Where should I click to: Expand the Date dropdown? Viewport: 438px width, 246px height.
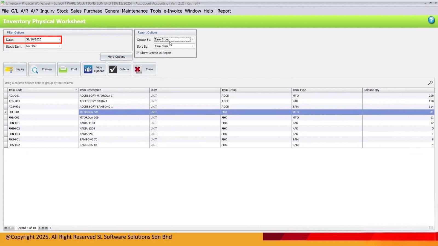pos(59,39)
